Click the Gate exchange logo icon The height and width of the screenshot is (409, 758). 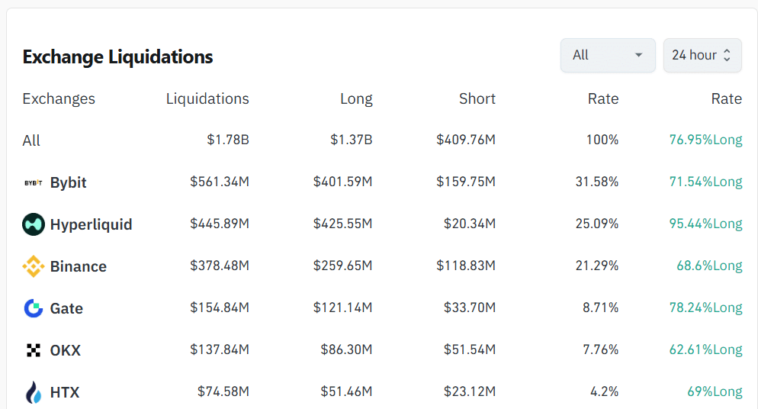[x=34, y=308]
